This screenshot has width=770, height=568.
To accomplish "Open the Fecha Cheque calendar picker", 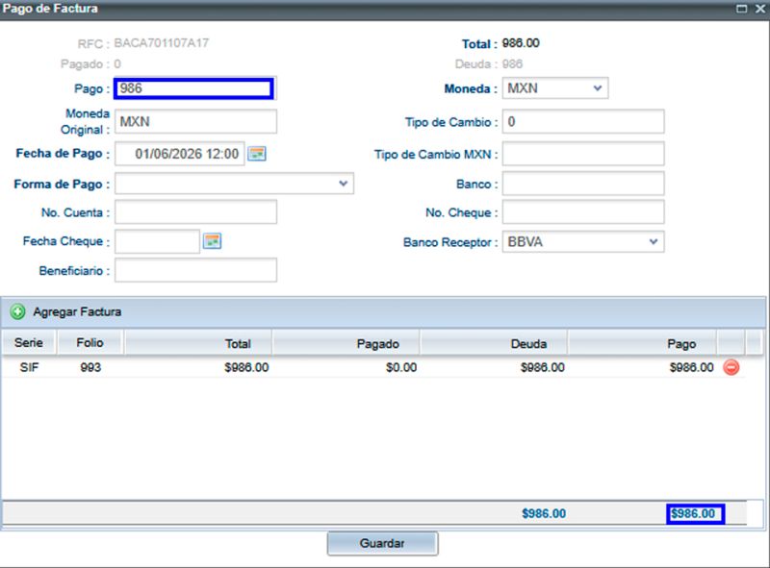I will tap(212, 241).
